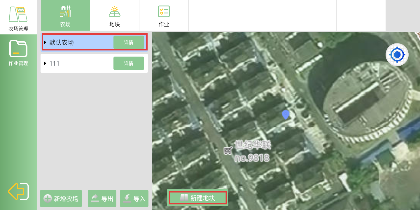The image size is (420, 210).
Task: Click the yellow back arrow exit icon
Action: (x=18, y=191)
